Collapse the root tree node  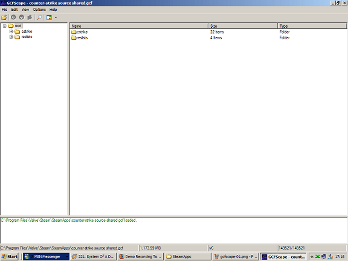(x=4, y=26)
